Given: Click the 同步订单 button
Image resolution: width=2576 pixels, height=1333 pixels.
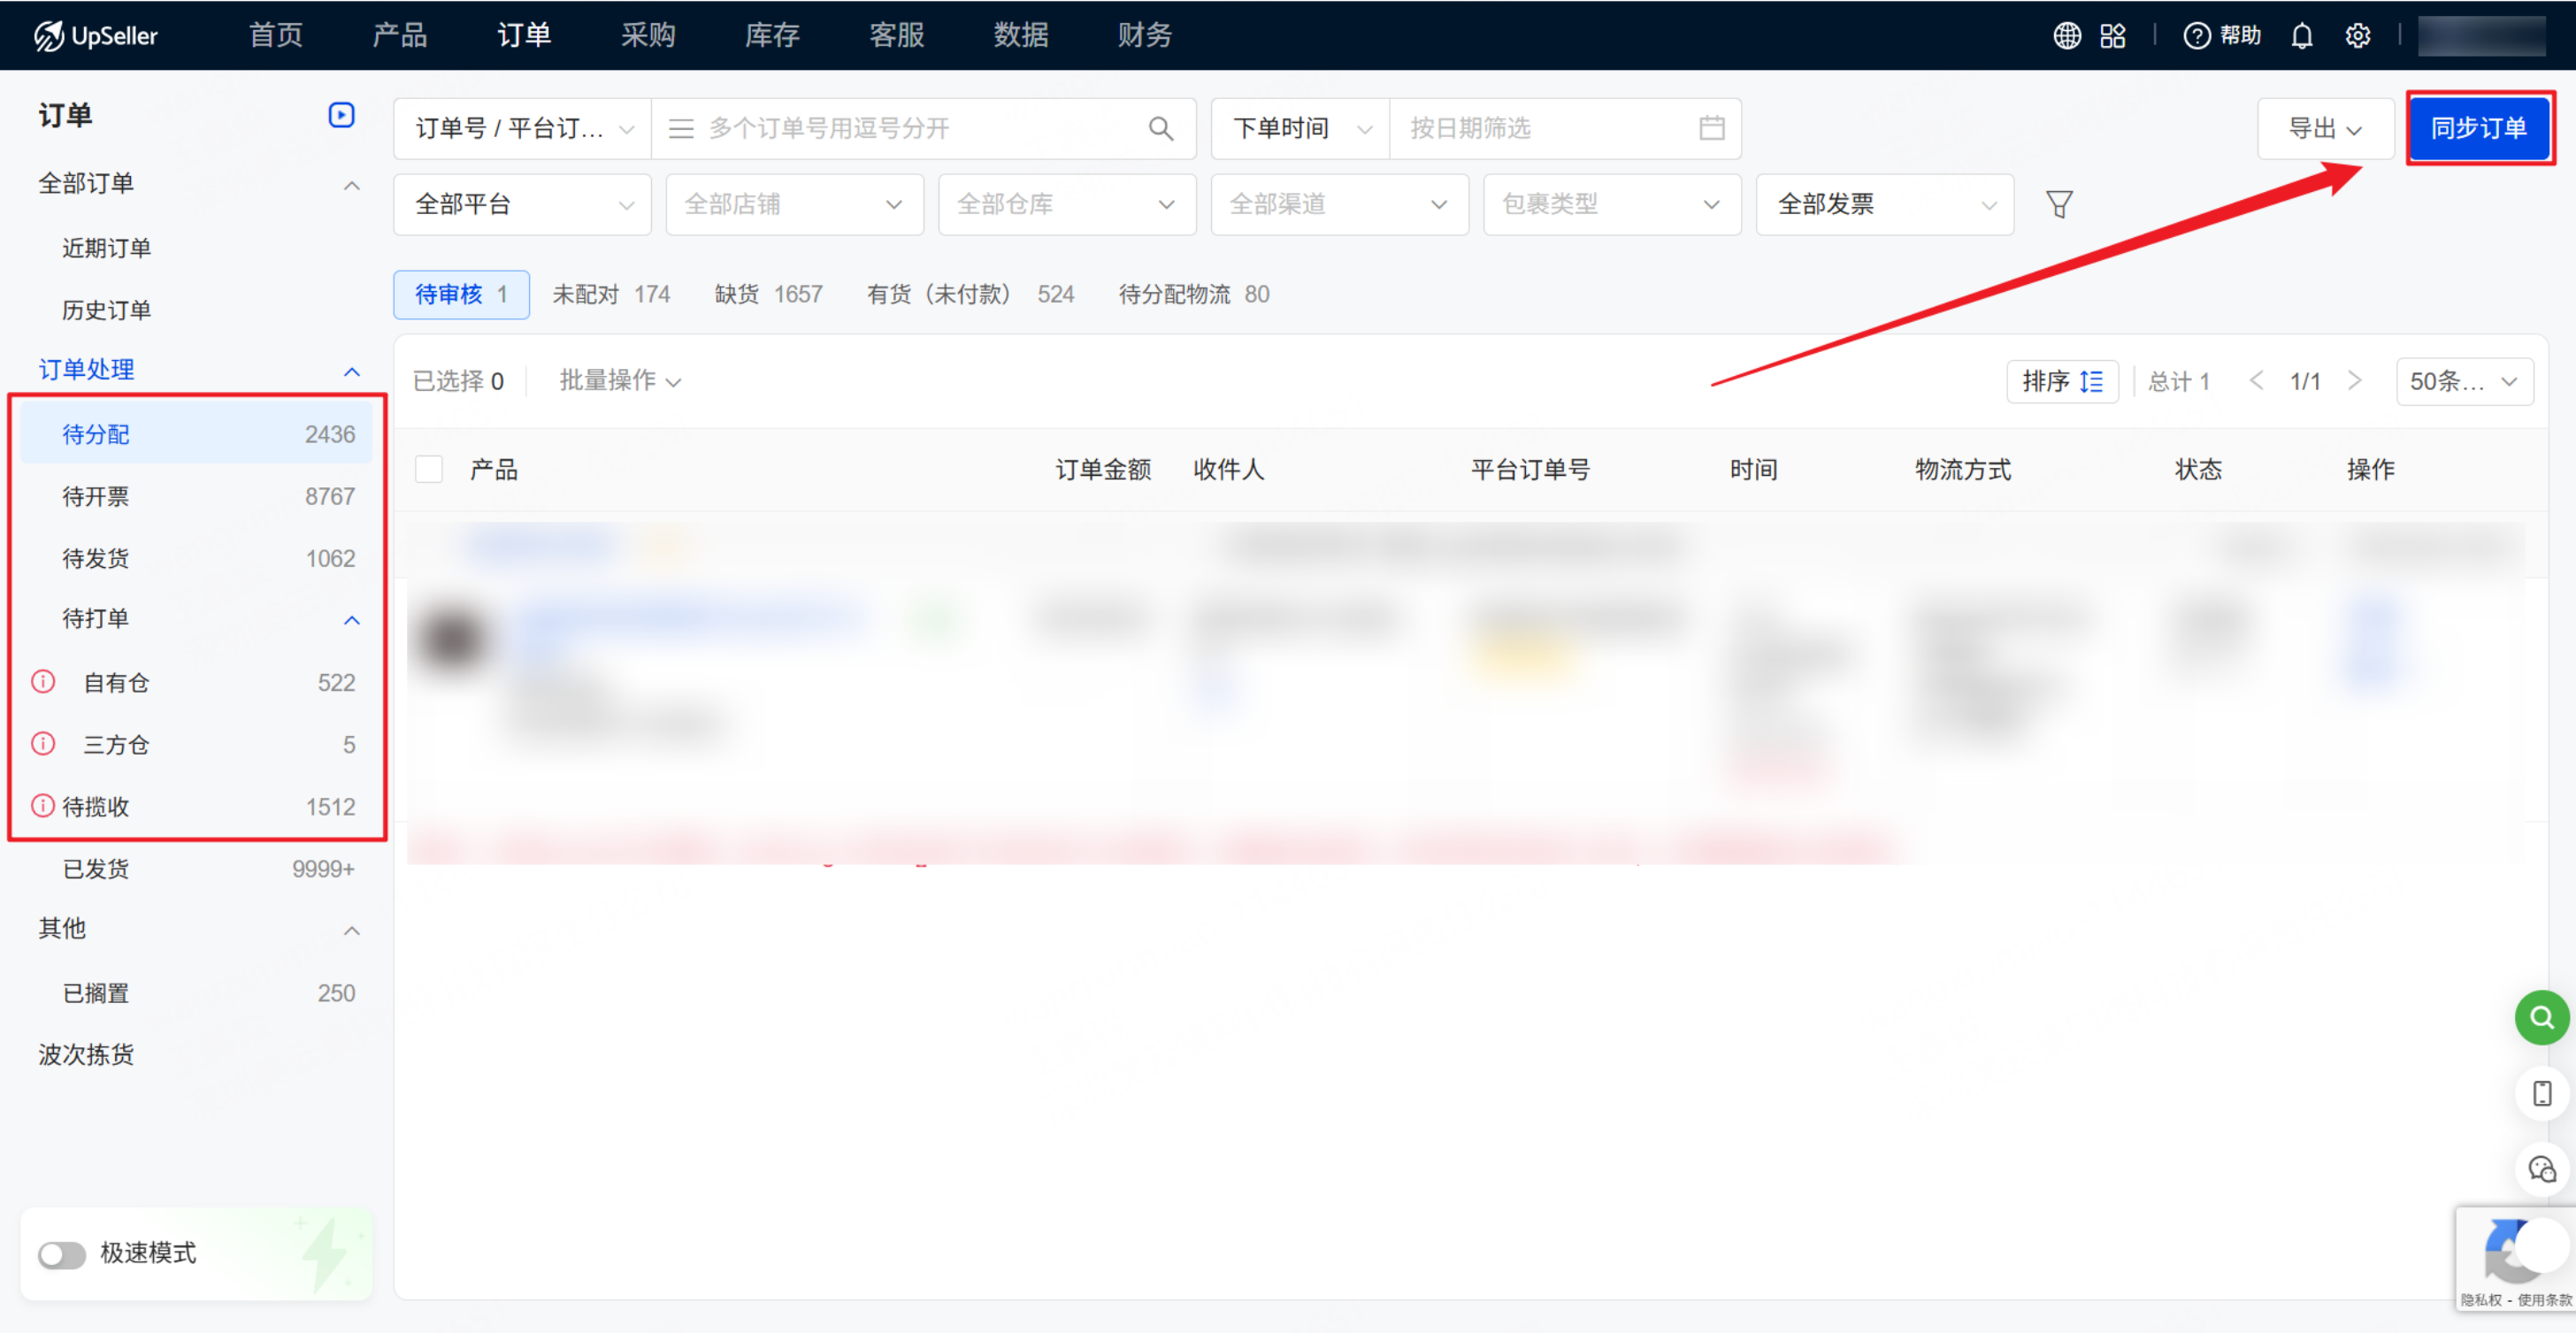Looking at the screenshot, I should pyautogui.click(x=2478, y=128).
